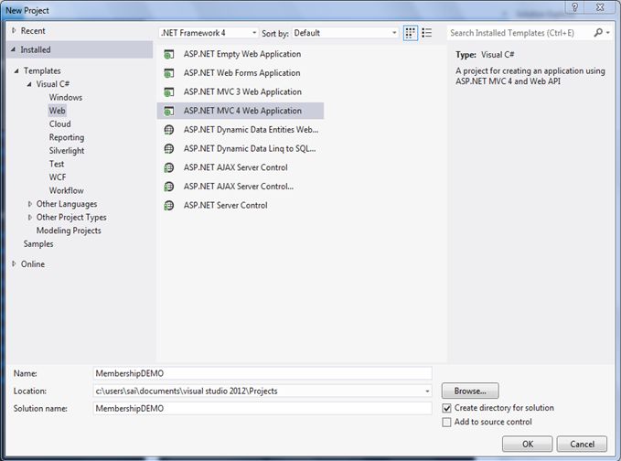Expand the Recent section
Image resolution: width=621 pixels, height=461 pixels.
[14, 30]
